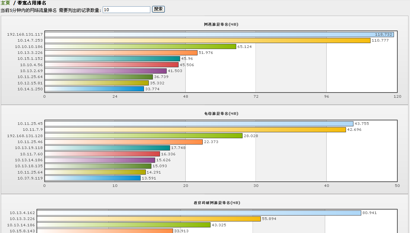Click the 10.11.7.9 yellow bar

pyautogui.click(x=195, y=130)
